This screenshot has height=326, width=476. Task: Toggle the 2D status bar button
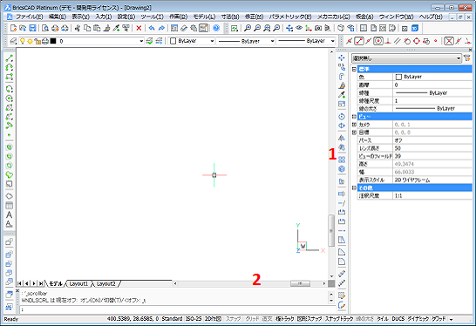point(213,319)
